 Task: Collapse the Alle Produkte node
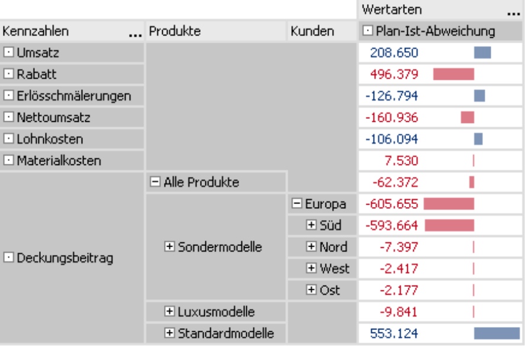point(155,182)
